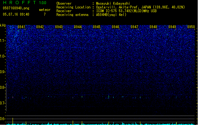Click the A504HB(yagi 4el) antenna text
The height and width of the screenshot is (125, 198).
[x=111, y=15]
